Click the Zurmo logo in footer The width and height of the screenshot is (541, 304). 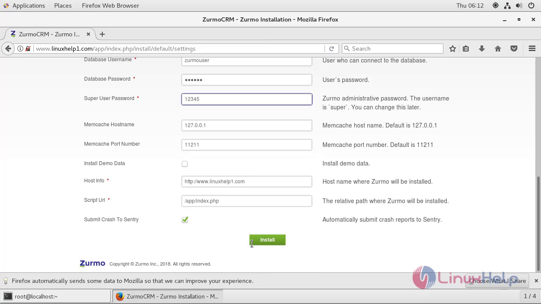(92, 263)
